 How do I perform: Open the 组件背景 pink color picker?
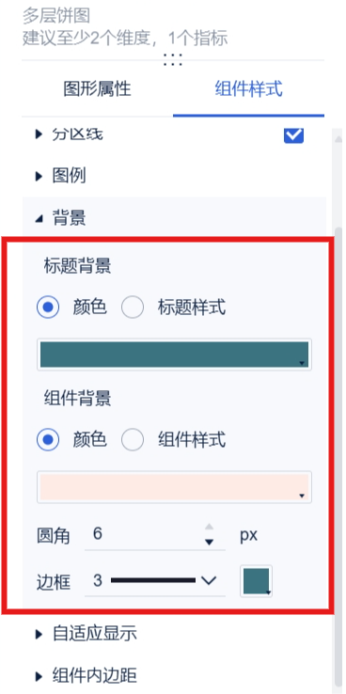pyautogui.click(x=174, y=487)
